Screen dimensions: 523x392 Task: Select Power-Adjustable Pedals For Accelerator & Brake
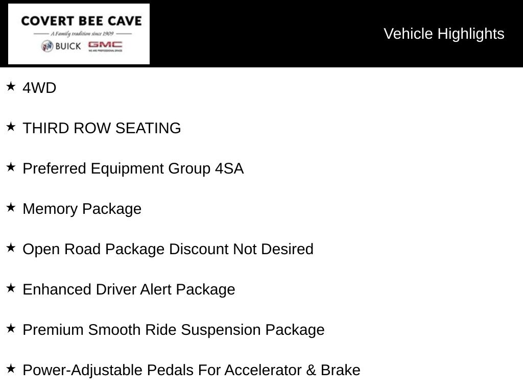192,371
